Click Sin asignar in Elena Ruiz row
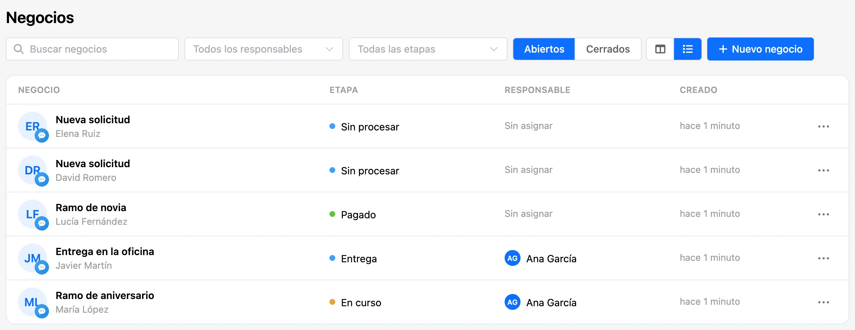 [x=528, y=126]
